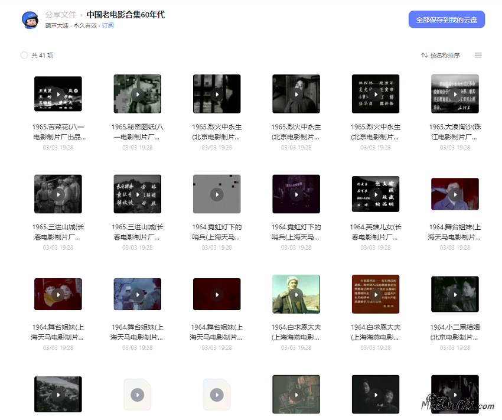Screen dimensions: 502x420
Task: Play the 1965.秘密图纸 video play icon
Action: (x=137, y=93)
